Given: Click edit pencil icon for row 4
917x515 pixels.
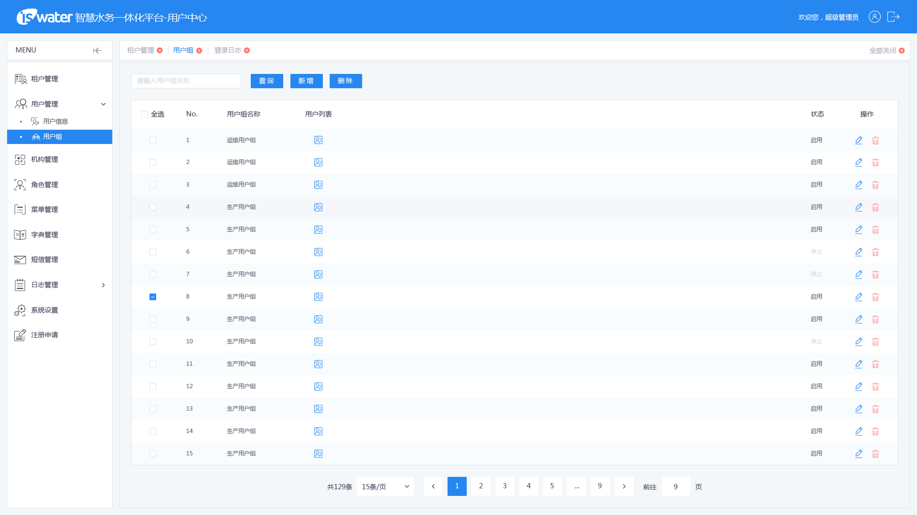Looking at the screenshot, I should pos(858,207).
